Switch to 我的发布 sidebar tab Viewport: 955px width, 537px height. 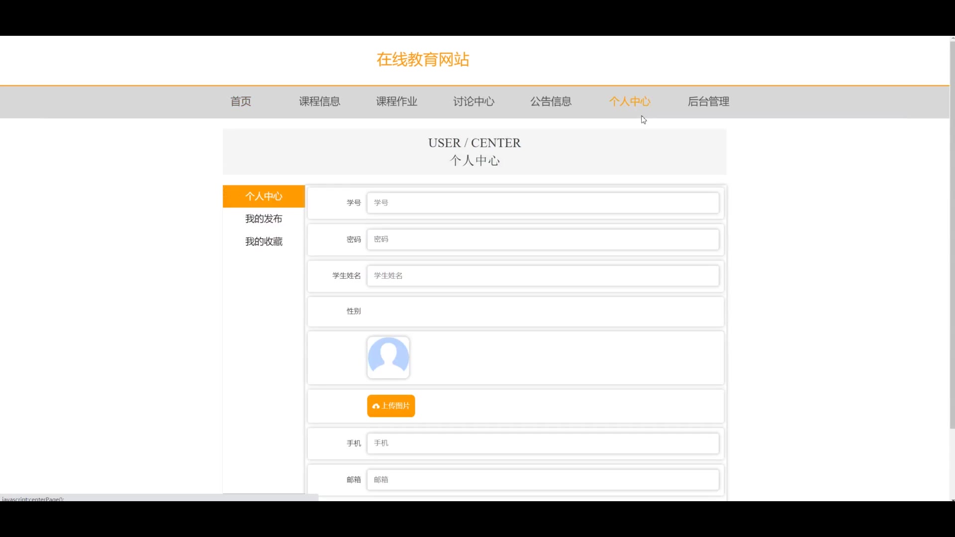click(264, 219)
